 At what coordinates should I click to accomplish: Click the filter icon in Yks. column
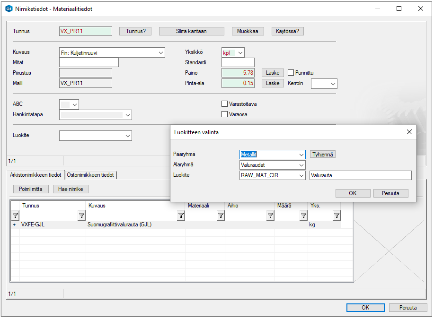(337, 216)
